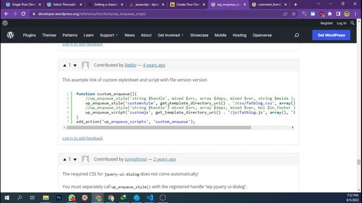The width and height of the screenshot is (362, 203).
Task: Open the About menu item
Action: click(146, 35)
